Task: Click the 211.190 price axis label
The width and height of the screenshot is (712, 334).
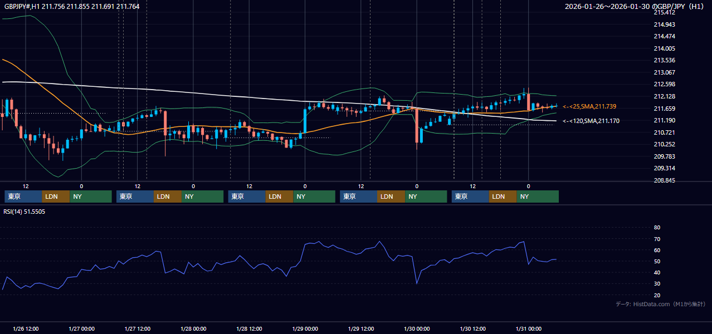Action: tap(664, 120)
